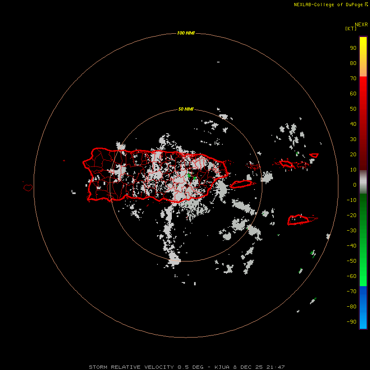Click the -30 scale value

tap(351, 231)
